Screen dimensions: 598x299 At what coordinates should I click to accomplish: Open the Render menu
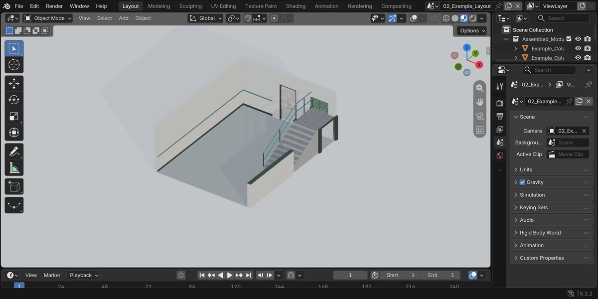click(54, 6)
